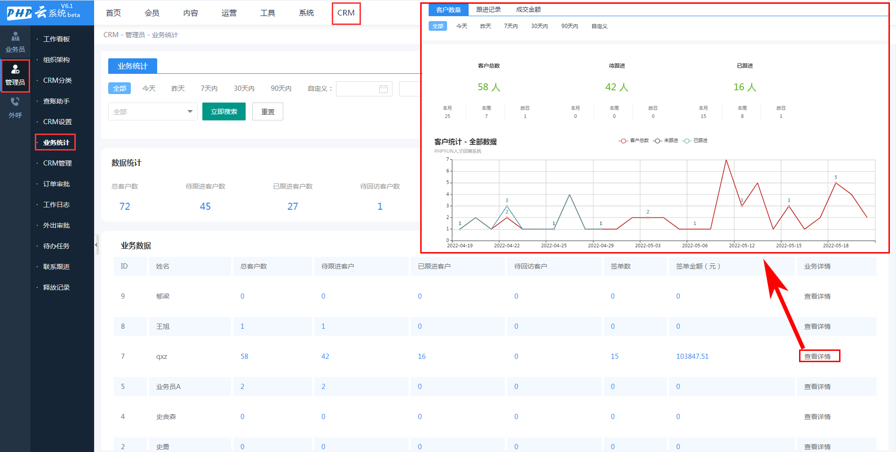The width and height of the screenshot is (896, 452).
Task: Open the 内容 top menu
Action: click(x=191, y=13)
